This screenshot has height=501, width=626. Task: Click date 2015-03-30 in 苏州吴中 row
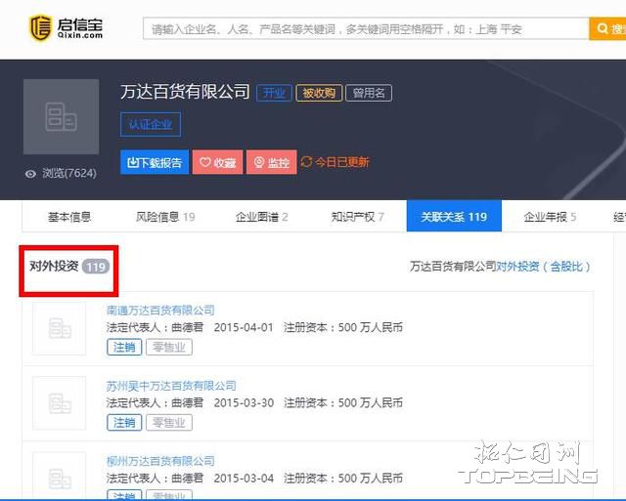244,403
